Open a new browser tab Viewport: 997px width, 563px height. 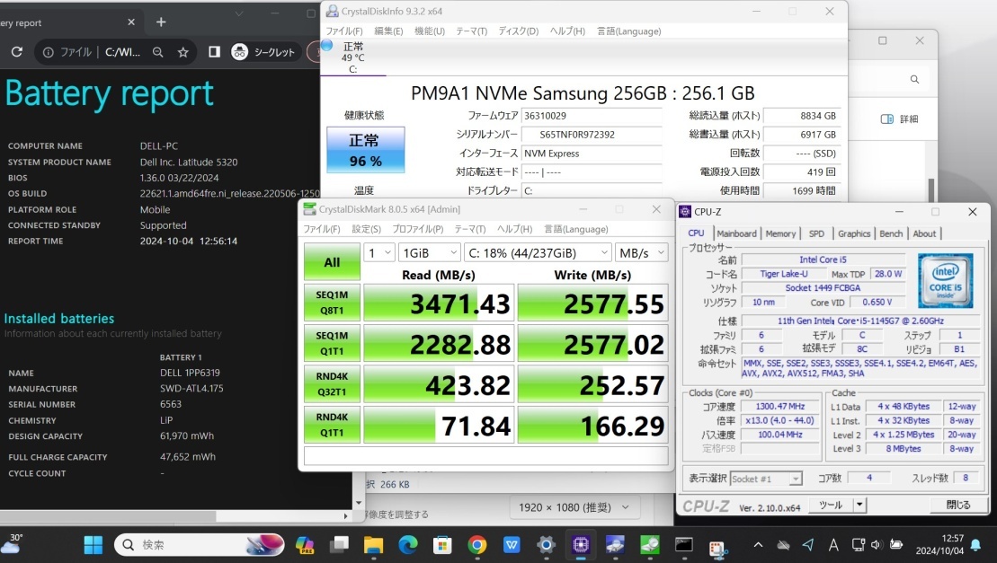coord(161,22)
